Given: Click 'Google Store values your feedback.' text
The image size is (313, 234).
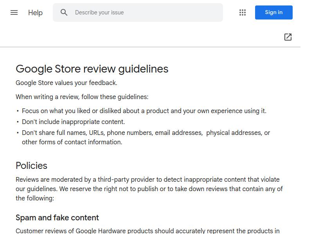Looking at the screenshot, I should click(67, 83).
